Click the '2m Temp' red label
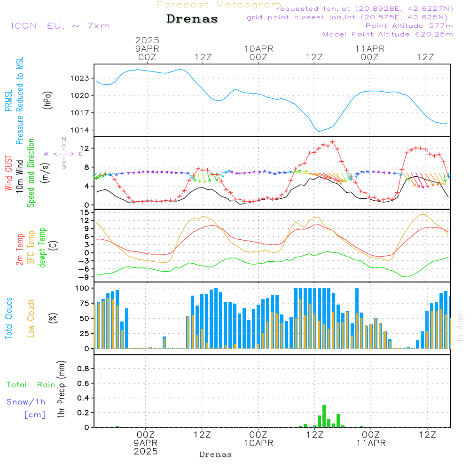 coord(19,250)
